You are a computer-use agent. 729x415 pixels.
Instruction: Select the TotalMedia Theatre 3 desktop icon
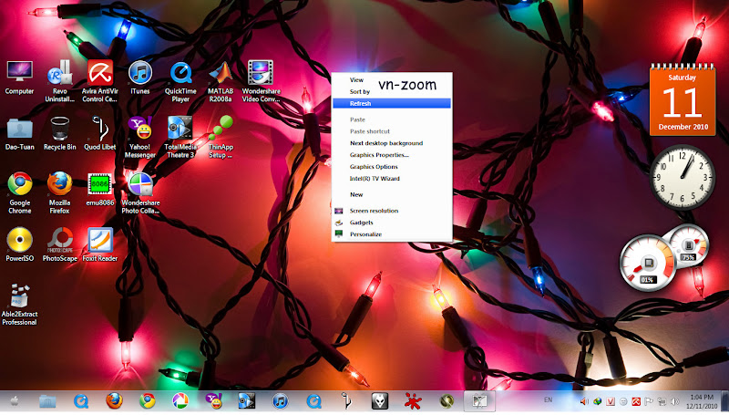coord(180,138)
